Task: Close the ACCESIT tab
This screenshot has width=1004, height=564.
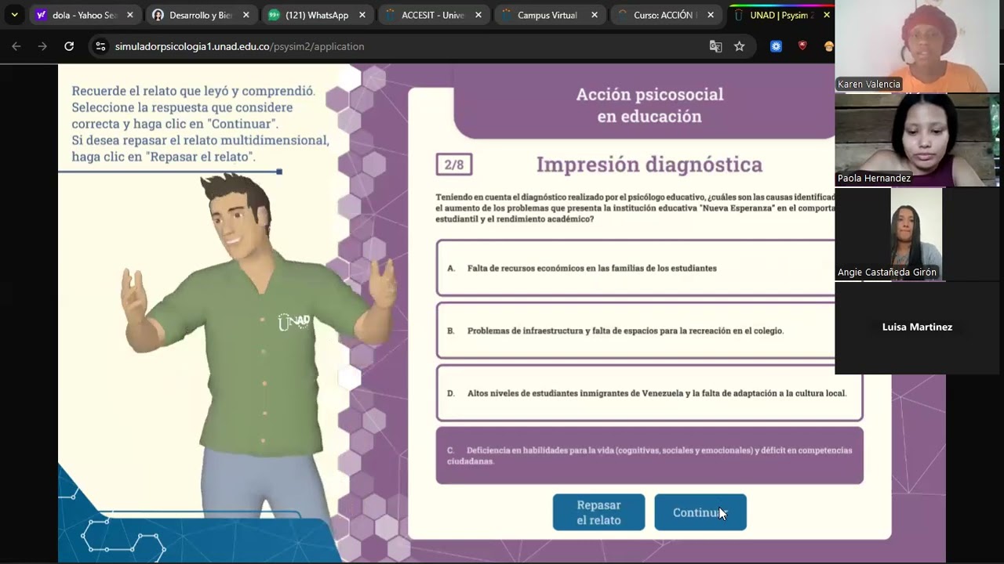Action: tap(478, 15)
